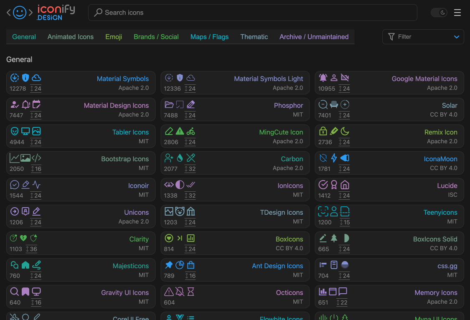470x320 pixels.
Task: Click the lightning bolt icon in IconaMoon
Action: 334,158
